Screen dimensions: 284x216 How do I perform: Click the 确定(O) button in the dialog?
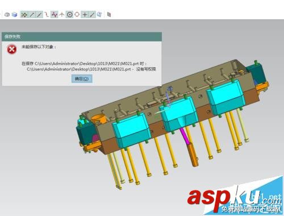(x=82, y=78)
